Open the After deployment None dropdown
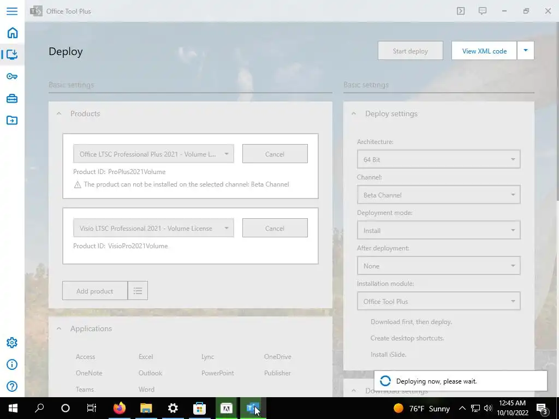Image resolution: width=559 pixels, height=419 pixels. point(438,266)
